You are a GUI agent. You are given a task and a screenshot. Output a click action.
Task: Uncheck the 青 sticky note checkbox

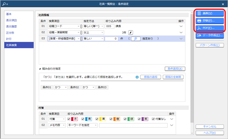click(83, 119)
